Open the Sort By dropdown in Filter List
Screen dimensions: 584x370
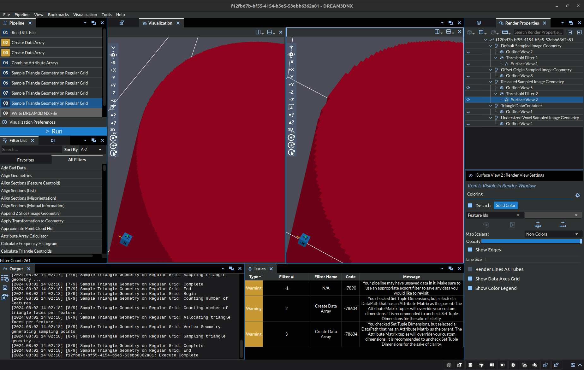point(91,150)
